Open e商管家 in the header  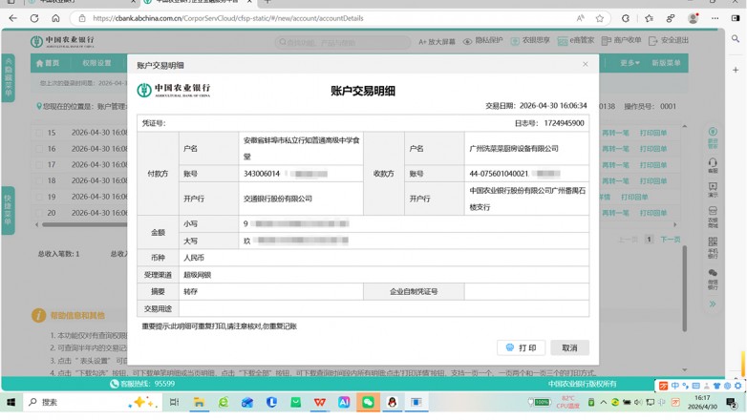(x=575, y=41)
